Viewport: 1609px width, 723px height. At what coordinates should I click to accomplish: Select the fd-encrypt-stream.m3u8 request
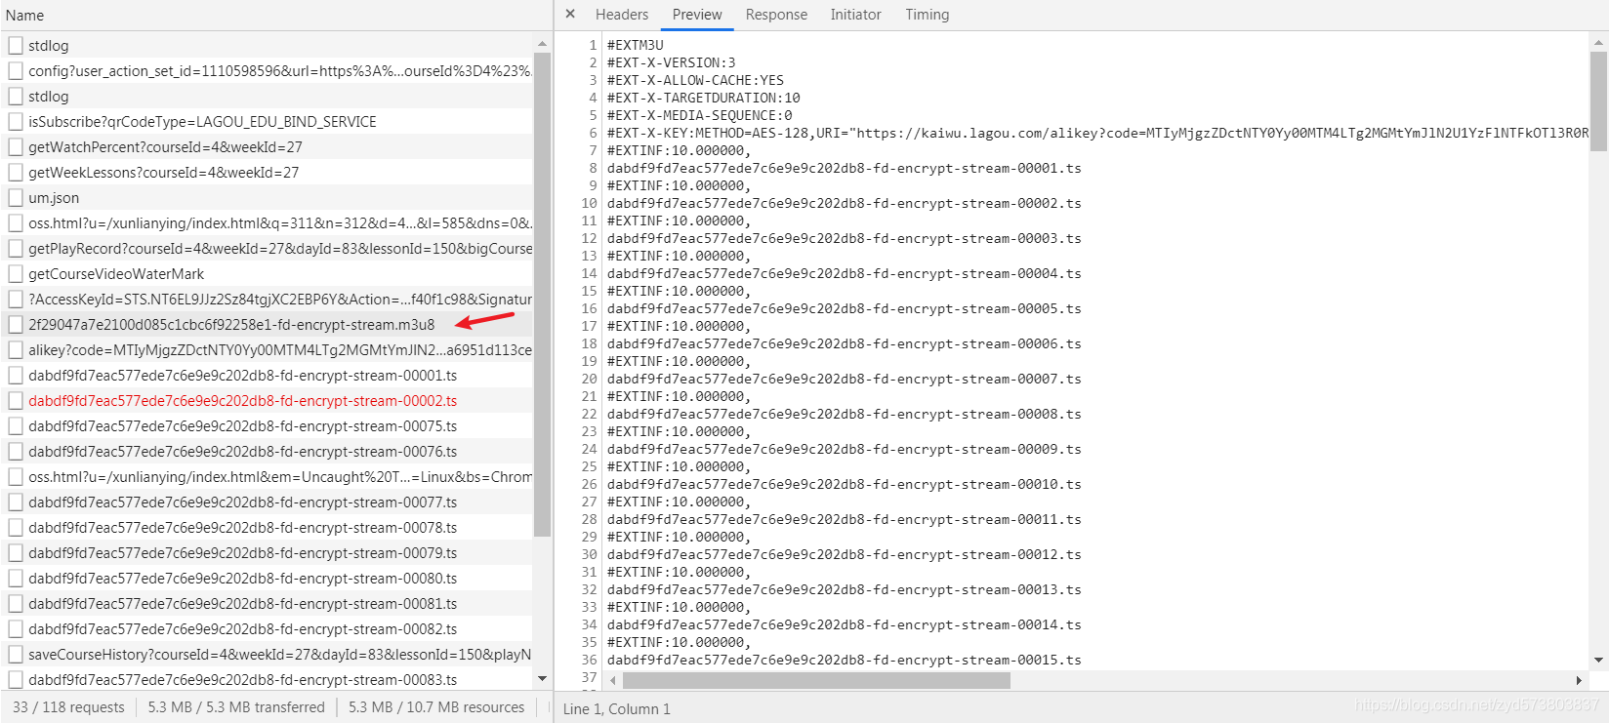[x=267, y=325]
